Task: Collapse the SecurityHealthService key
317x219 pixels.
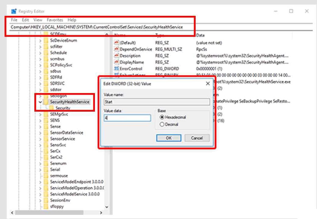Action: [x=40, y=102]
